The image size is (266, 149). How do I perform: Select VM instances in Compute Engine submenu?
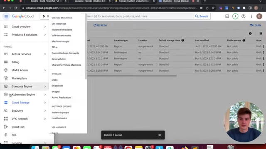[59, 24]
